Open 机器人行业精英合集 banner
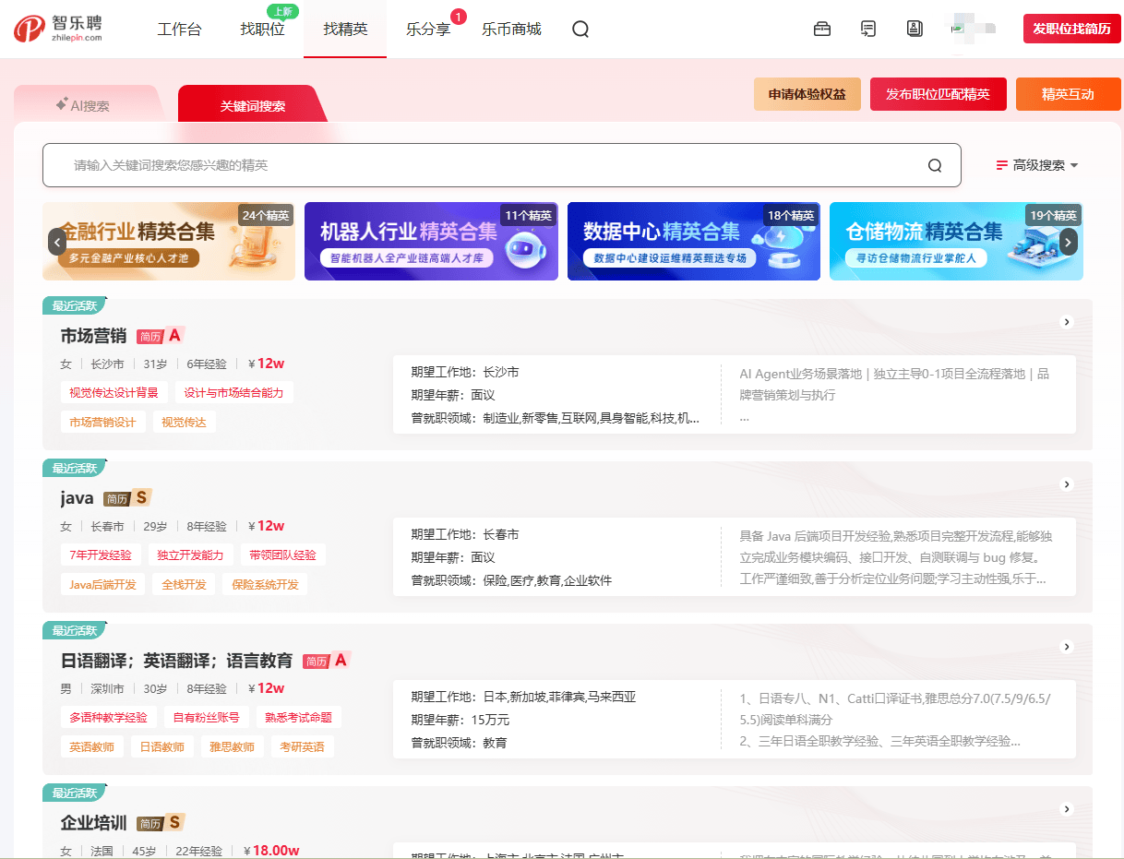This screenshot has height=859, width=1124. [x=431, y=242]
